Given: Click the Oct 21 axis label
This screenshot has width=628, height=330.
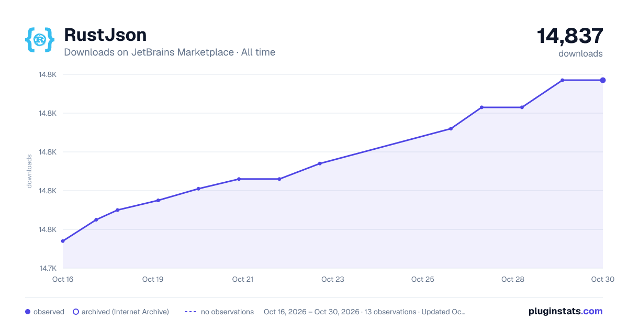Looking at the screenshot, I should (x=243, y=279).
